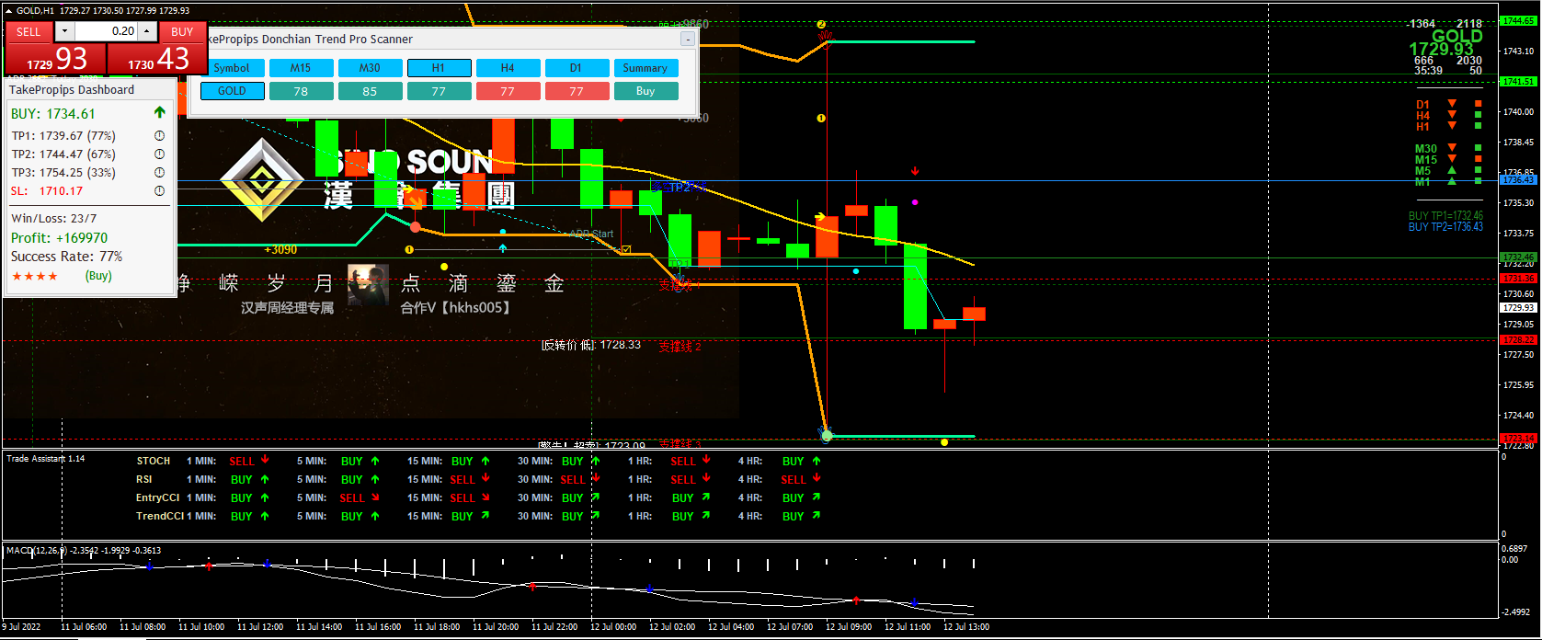The height and width of the screenshot is (640, 1542).
Task: Click the MACD(12,26,9) indicator label
Action: point(38,550)
